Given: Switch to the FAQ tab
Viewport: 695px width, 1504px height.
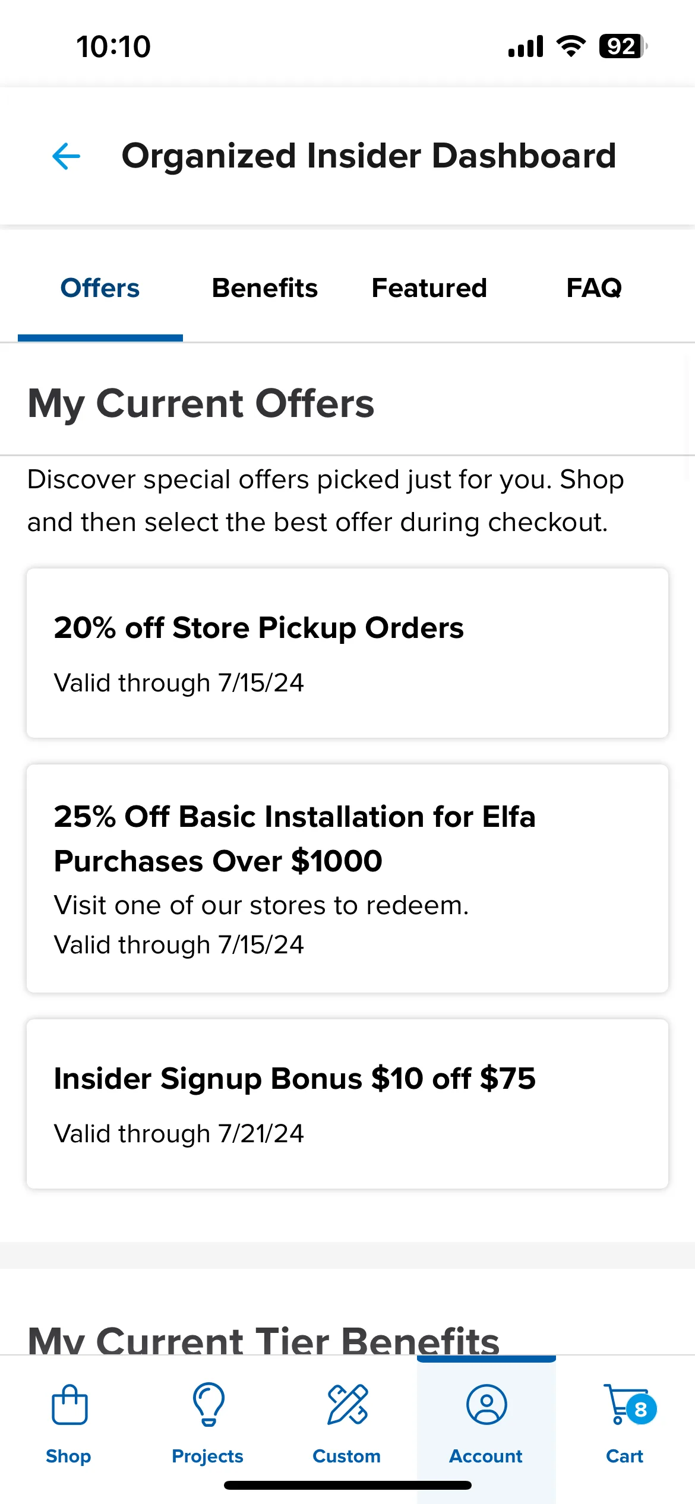Looking at the screenshot, I should click(594, 288).
